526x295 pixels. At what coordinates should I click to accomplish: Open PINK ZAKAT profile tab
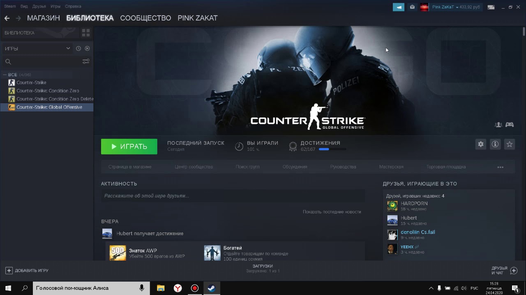tap(198, 18)
